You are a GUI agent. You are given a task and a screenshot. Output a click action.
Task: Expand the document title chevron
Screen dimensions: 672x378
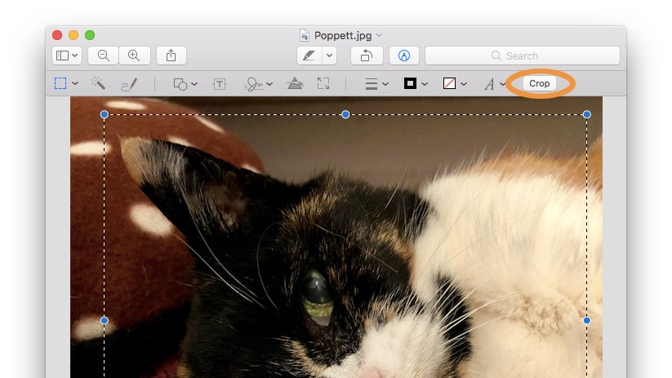(x=379, y=35)
